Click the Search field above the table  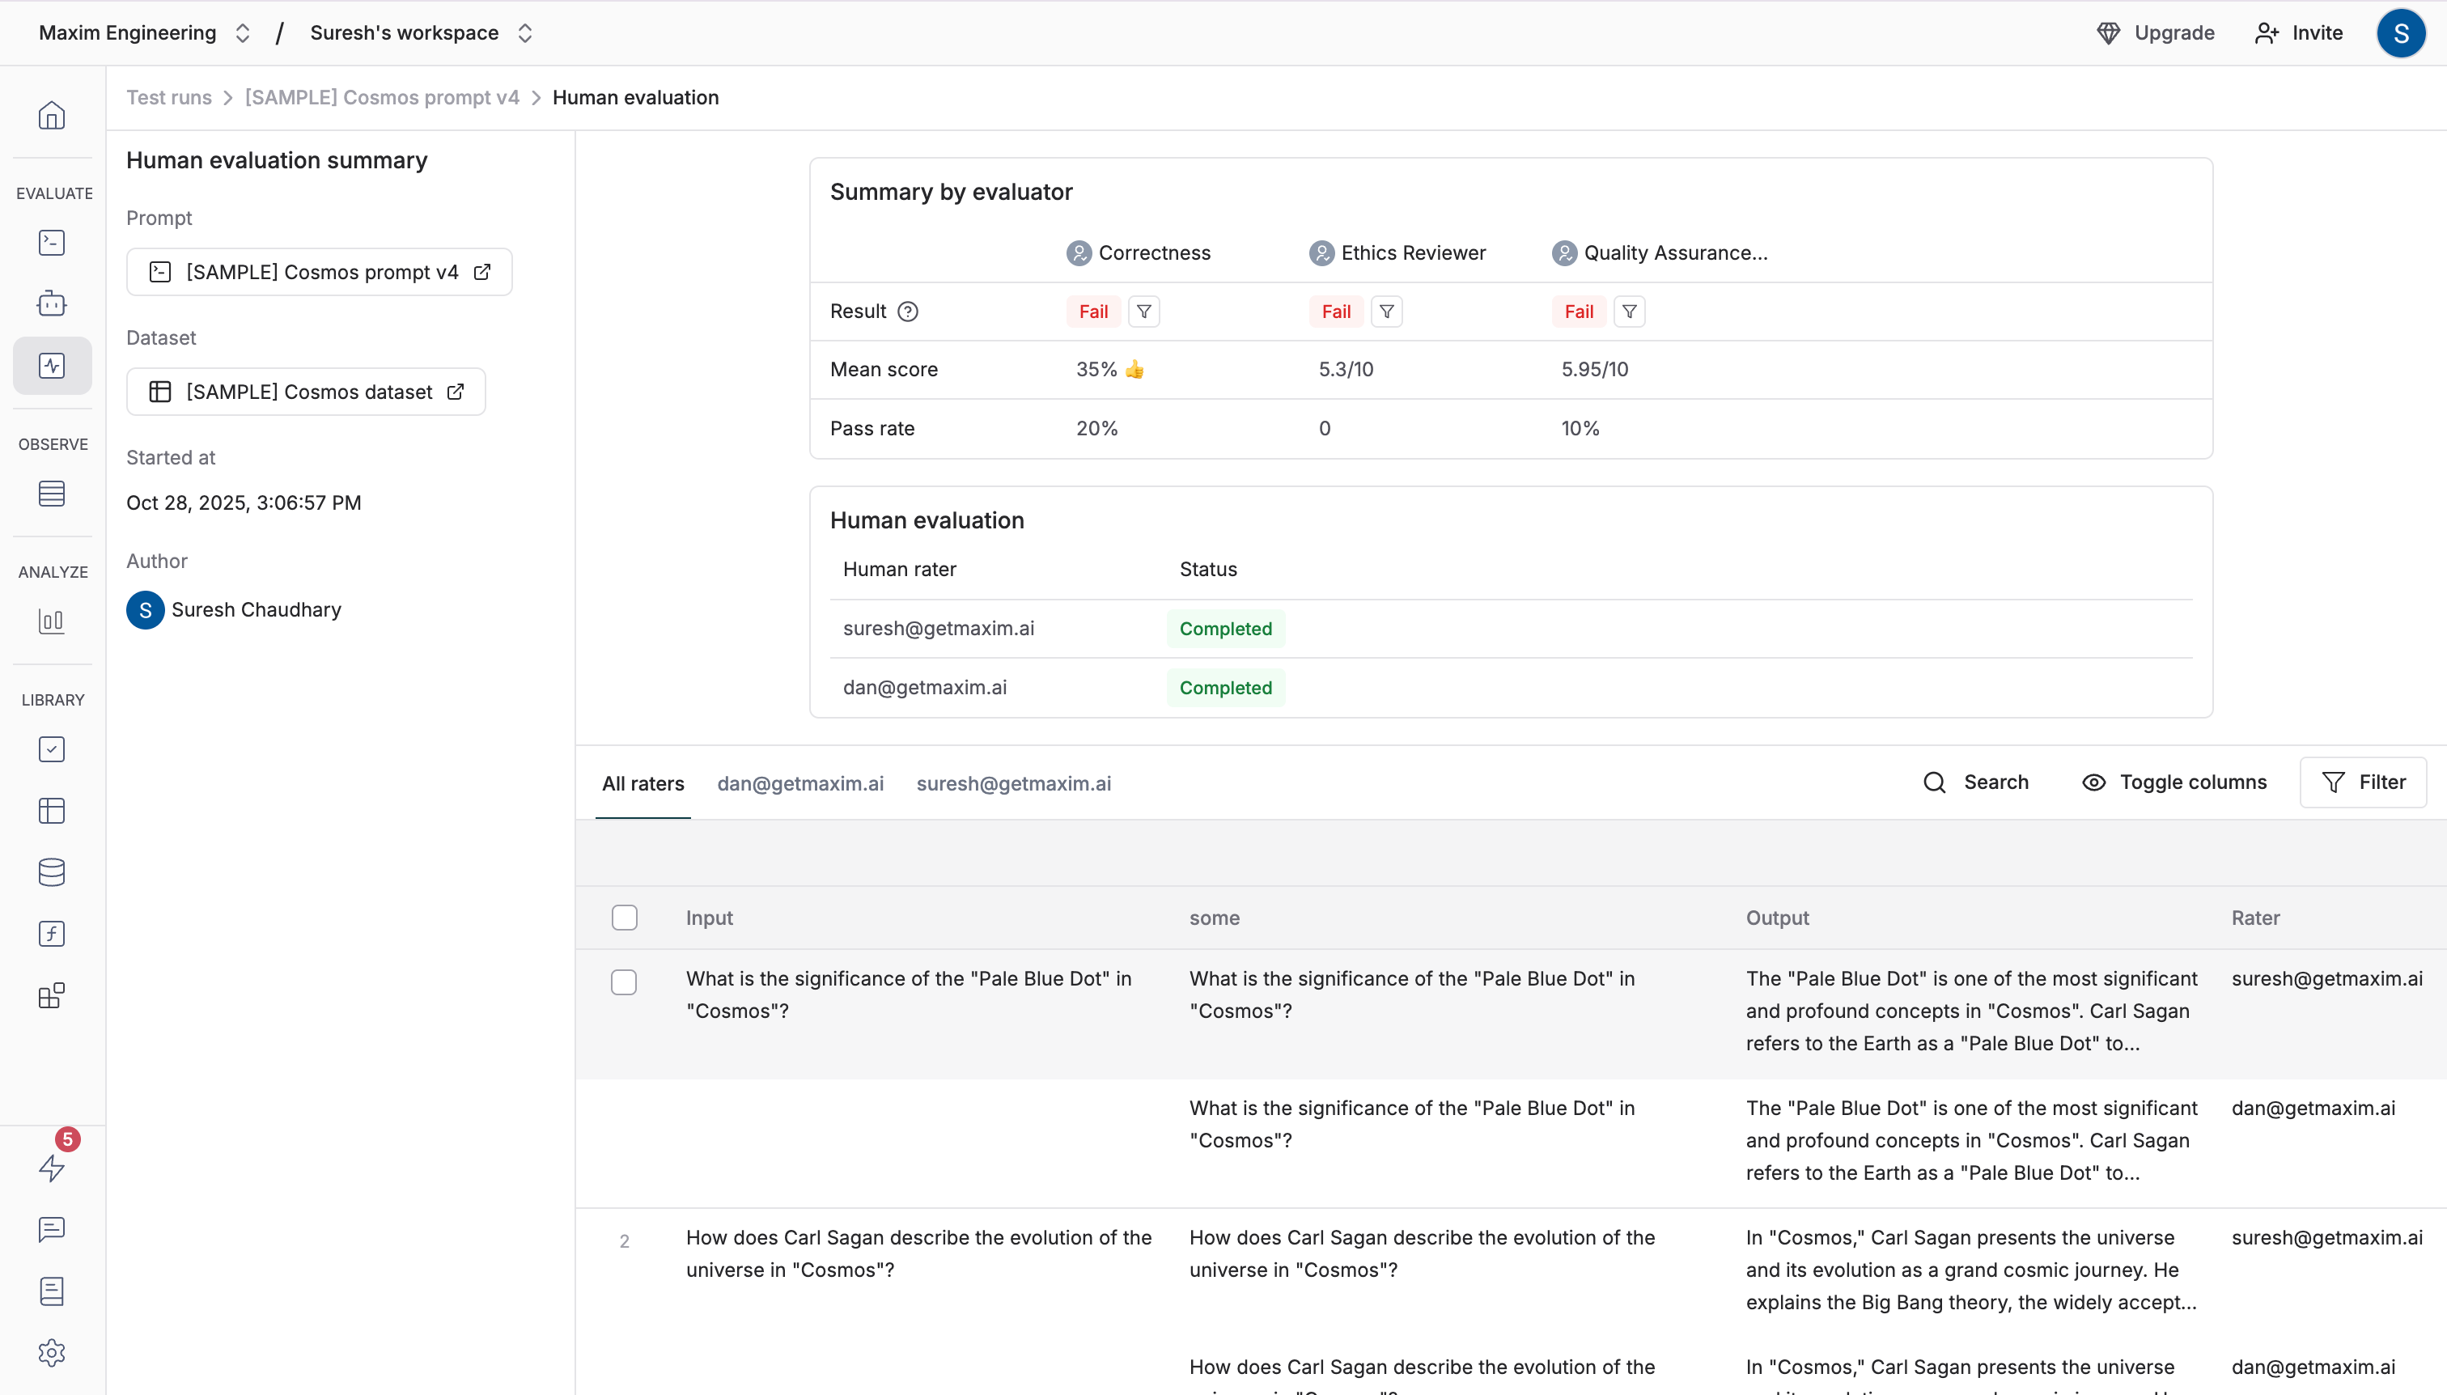coord(1975,782)
